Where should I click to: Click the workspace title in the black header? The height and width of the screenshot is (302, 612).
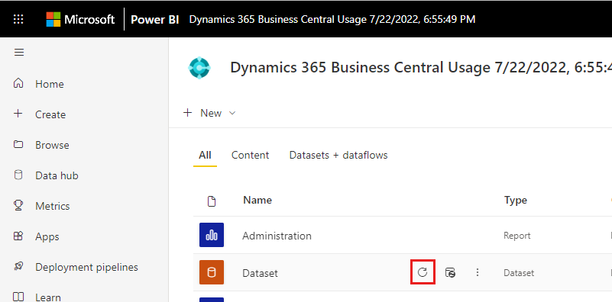pos(332,20)
